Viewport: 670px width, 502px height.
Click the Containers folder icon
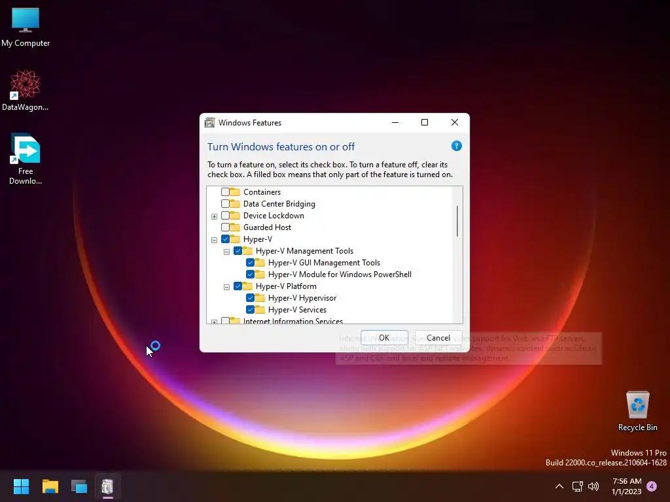click(x=235, y=192)
